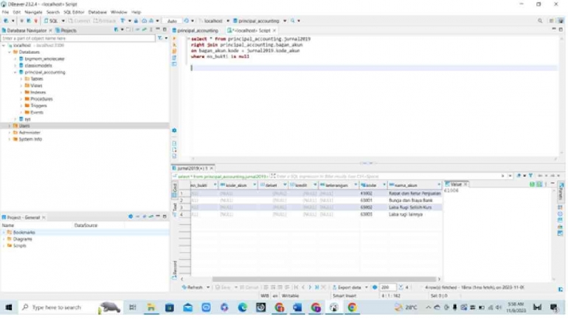Open the Database menu
The width and height of the screenshot is (568, 319).
pyautogui.click(x=97, y=13)
